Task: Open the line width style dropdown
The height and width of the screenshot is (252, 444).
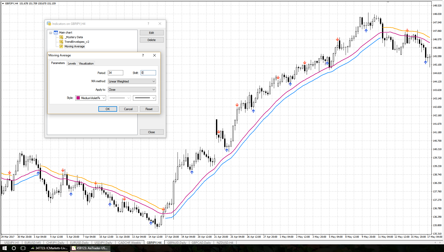Action: pos(144,98)
